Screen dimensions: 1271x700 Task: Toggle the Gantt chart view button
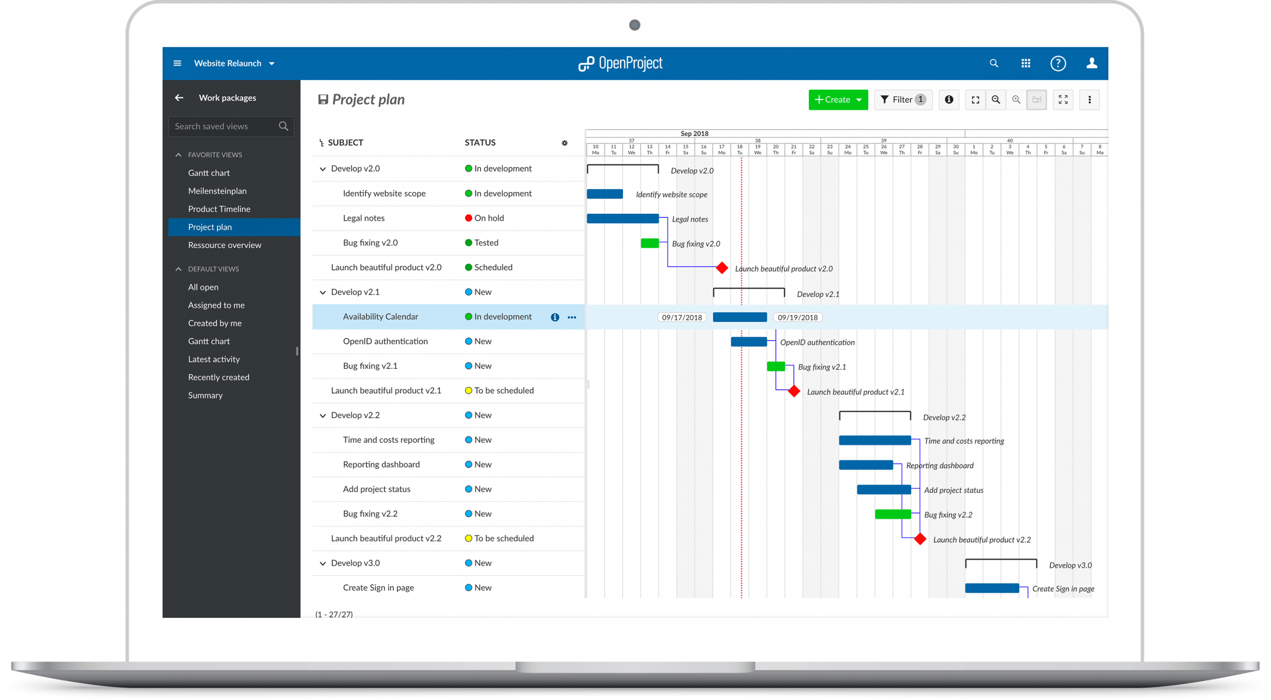(1037, 100)
